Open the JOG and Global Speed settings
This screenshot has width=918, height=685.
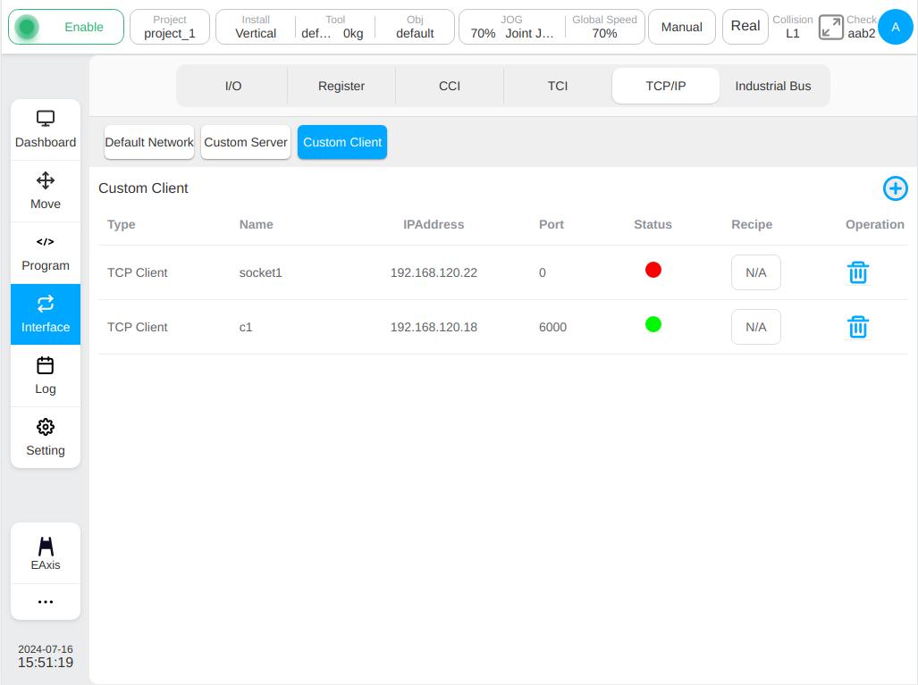click(552, 27)
